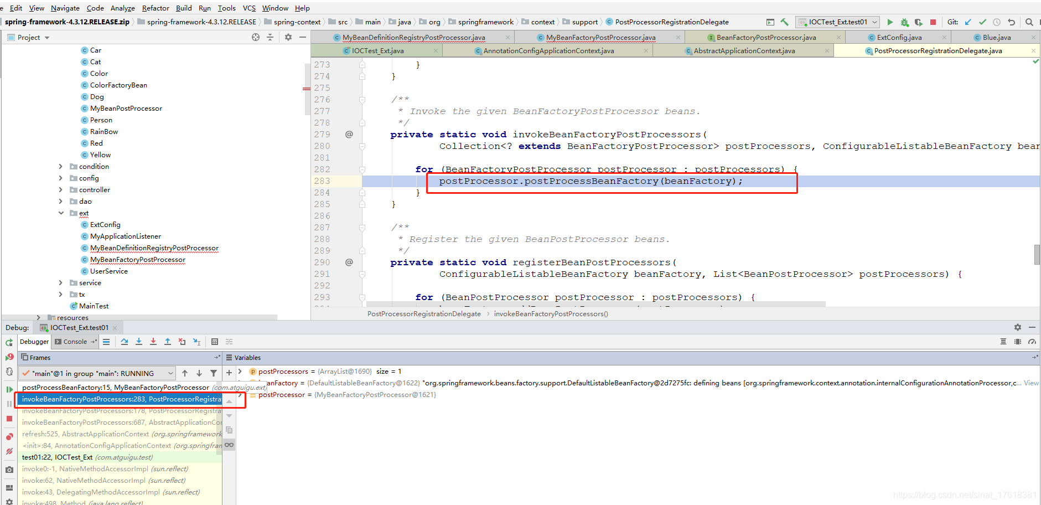Select MyBeanFactoryPostProcessor in project tree
Screen dimensions: 1041x505
pos(138,260)
